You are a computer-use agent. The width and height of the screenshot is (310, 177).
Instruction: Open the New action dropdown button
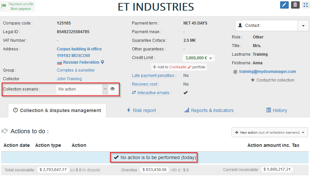pos(269,132)
